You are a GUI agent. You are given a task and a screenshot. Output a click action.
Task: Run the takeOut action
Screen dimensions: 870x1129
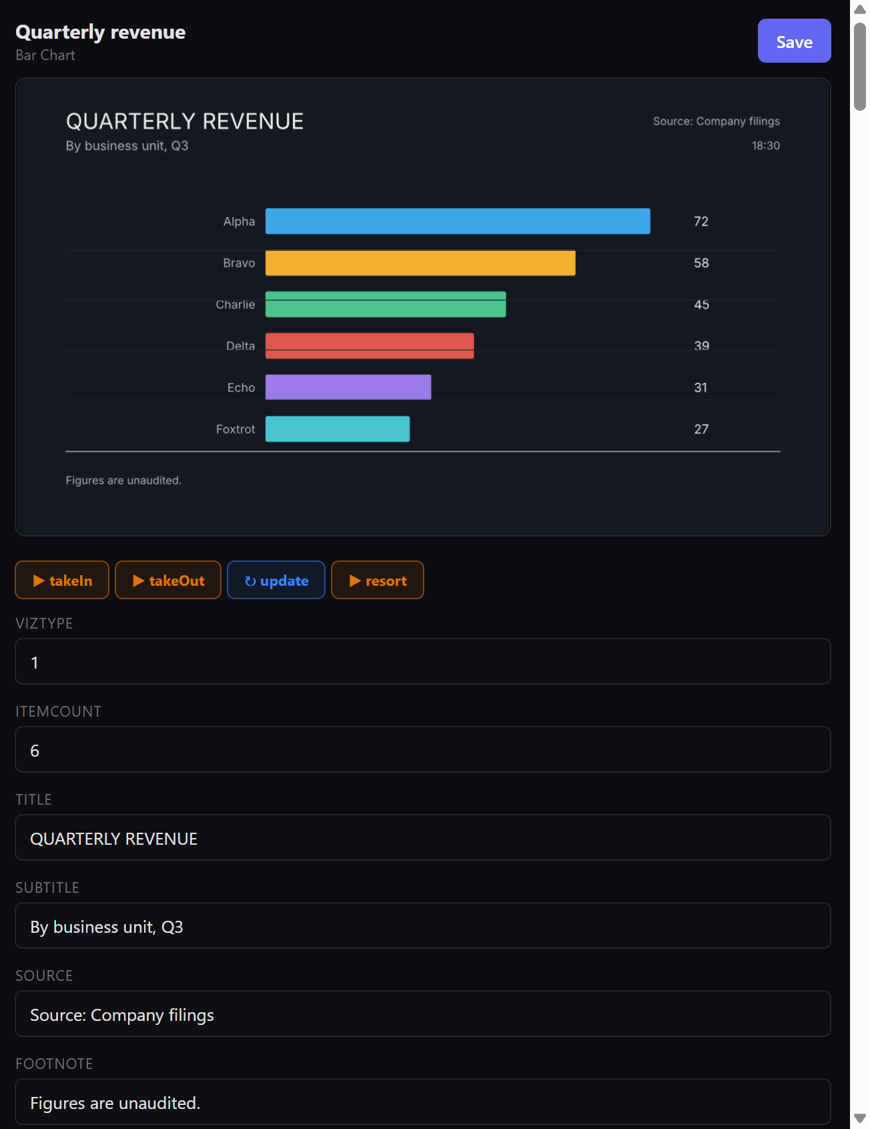click(168, 580)
